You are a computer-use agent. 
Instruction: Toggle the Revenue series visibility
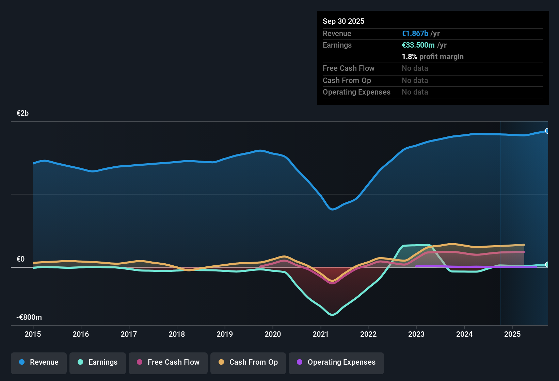(38, 362)
